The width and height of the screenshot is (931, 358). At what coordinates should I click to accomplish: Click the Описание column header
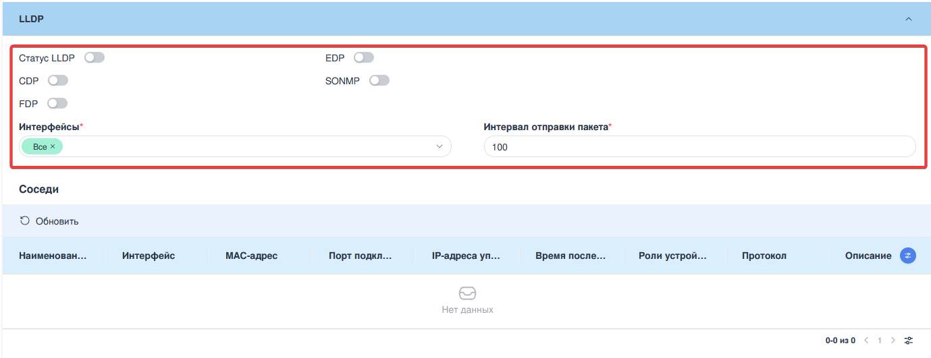[868, 256]
